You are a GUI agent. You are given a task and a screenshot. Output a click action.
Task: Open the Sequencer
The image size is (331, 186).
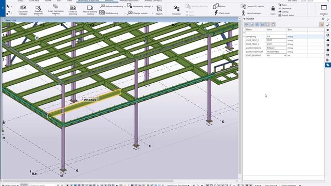tap(285, 8)
